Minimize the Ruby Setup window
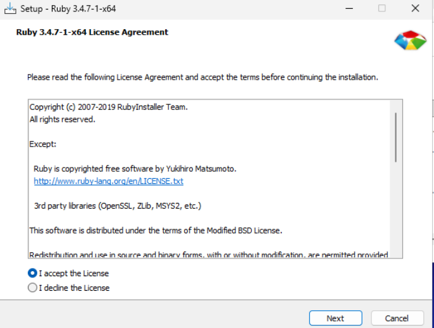Screen dimensions: 434x328 [x=349, y=9]
